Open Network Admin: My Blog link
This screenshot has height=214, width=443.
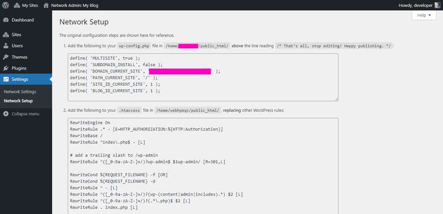tap(74, 5)
